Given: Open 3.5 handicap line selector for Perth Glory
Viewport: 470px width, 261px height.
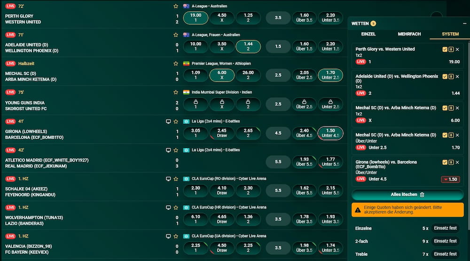Looking at the screenshot, I should click(x=278, y=18).
